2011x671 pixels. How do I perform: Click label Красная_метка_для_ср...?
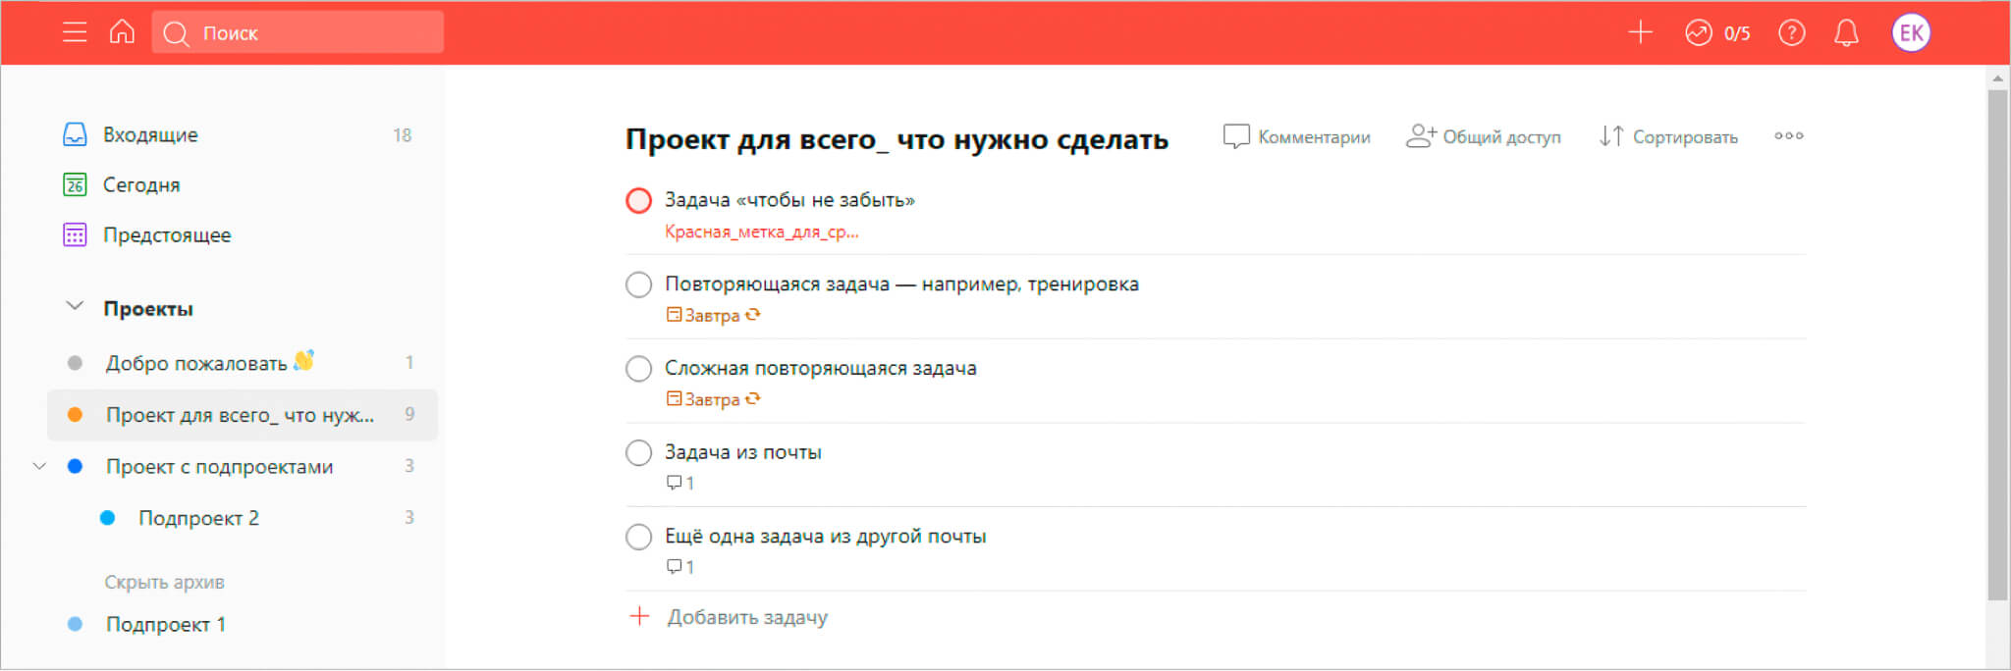pos(761,232)
